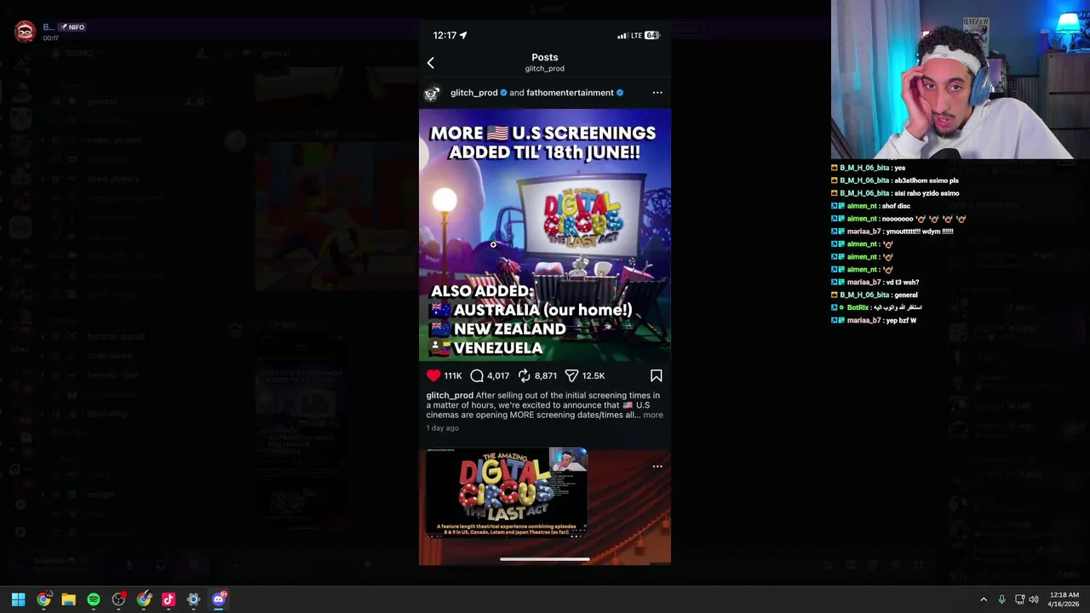Viewport: 1090px width, 613px height.
Task: Open Spotify from the taskbar
Action: 94,599
